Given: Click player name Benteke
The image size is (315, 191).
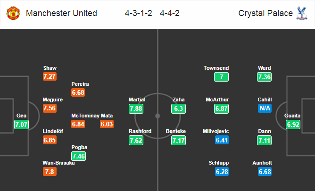Looking at the screenshot, I should pyautogui.click(x=176, y=131).
